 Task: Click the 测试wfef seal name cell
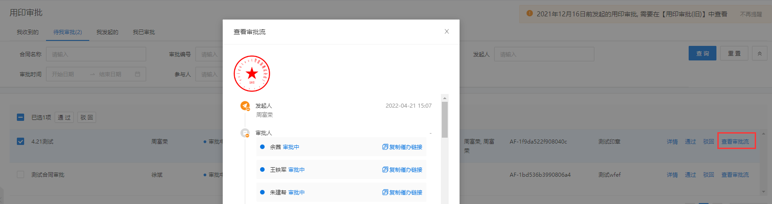tap(609, 175)
